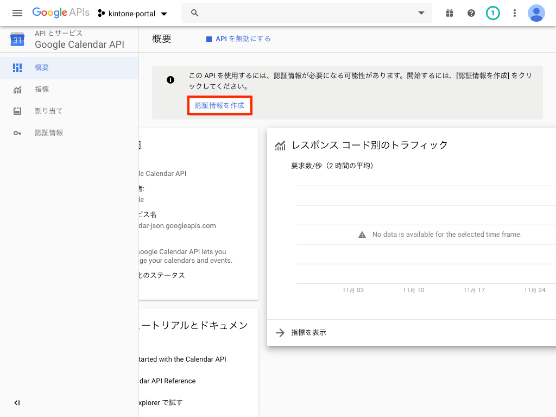Open the notifications badge showing 1
The image size is (556, 417).
pyautogui.click(x=492, y=13)
